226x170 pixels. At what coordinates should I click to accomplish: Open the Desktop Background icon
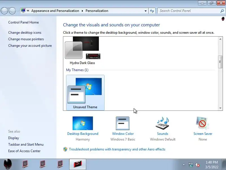pos(83,123)
